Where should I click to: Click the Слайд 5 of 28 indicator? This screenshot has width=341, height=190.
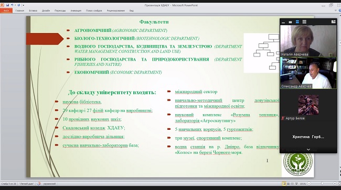[x=9, y=184]
